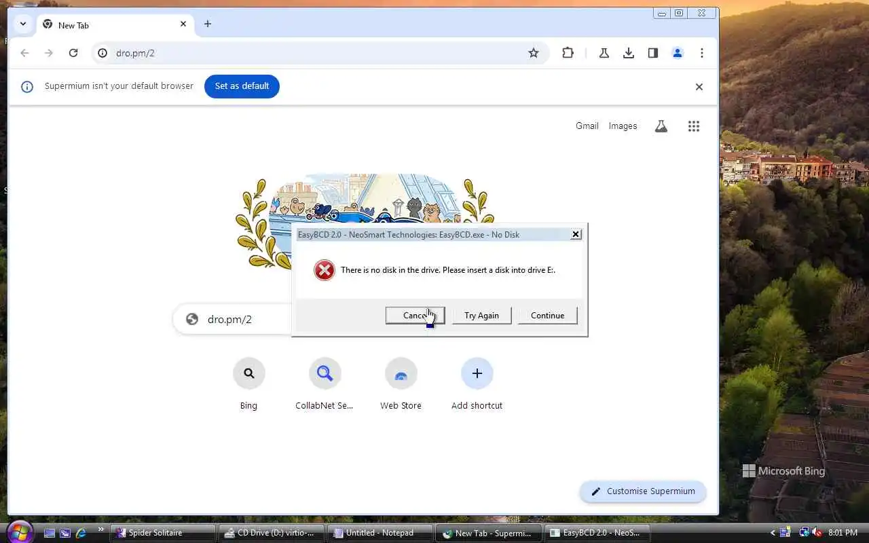Switch to New Tab - Supermium taskbar button
Viewport: 869px width, 543px height.
point(488,533)
